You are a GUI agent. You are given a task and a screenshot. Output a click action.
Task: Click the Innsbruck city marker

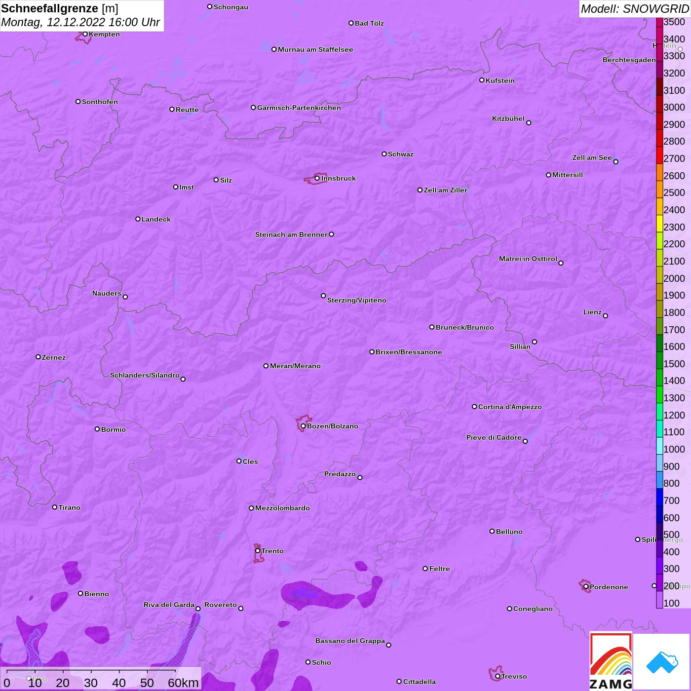click(317, 178)
